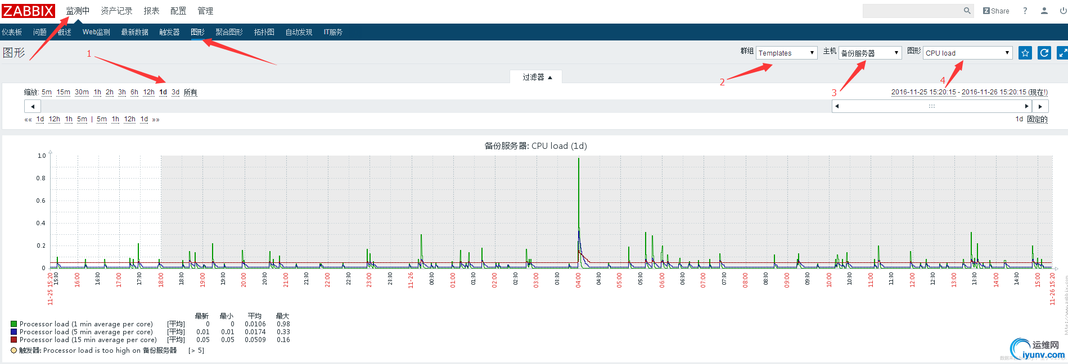Viewport: 1068px width, 364px height.
Task: Set zoom to 3d
Action: (x=175, y=92)
